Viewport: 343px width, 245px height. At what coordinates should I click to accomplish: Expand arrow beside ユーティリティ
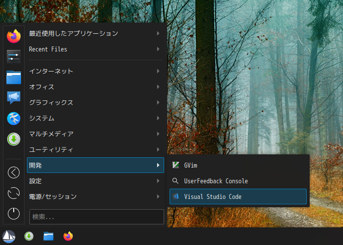[158, 149]
